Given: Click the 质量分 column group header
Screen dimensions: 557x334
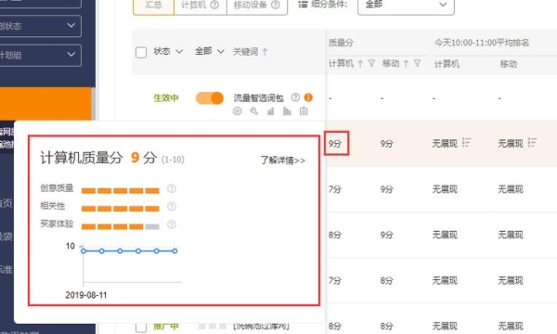Looking at the screenshot, I should (341, 43).
